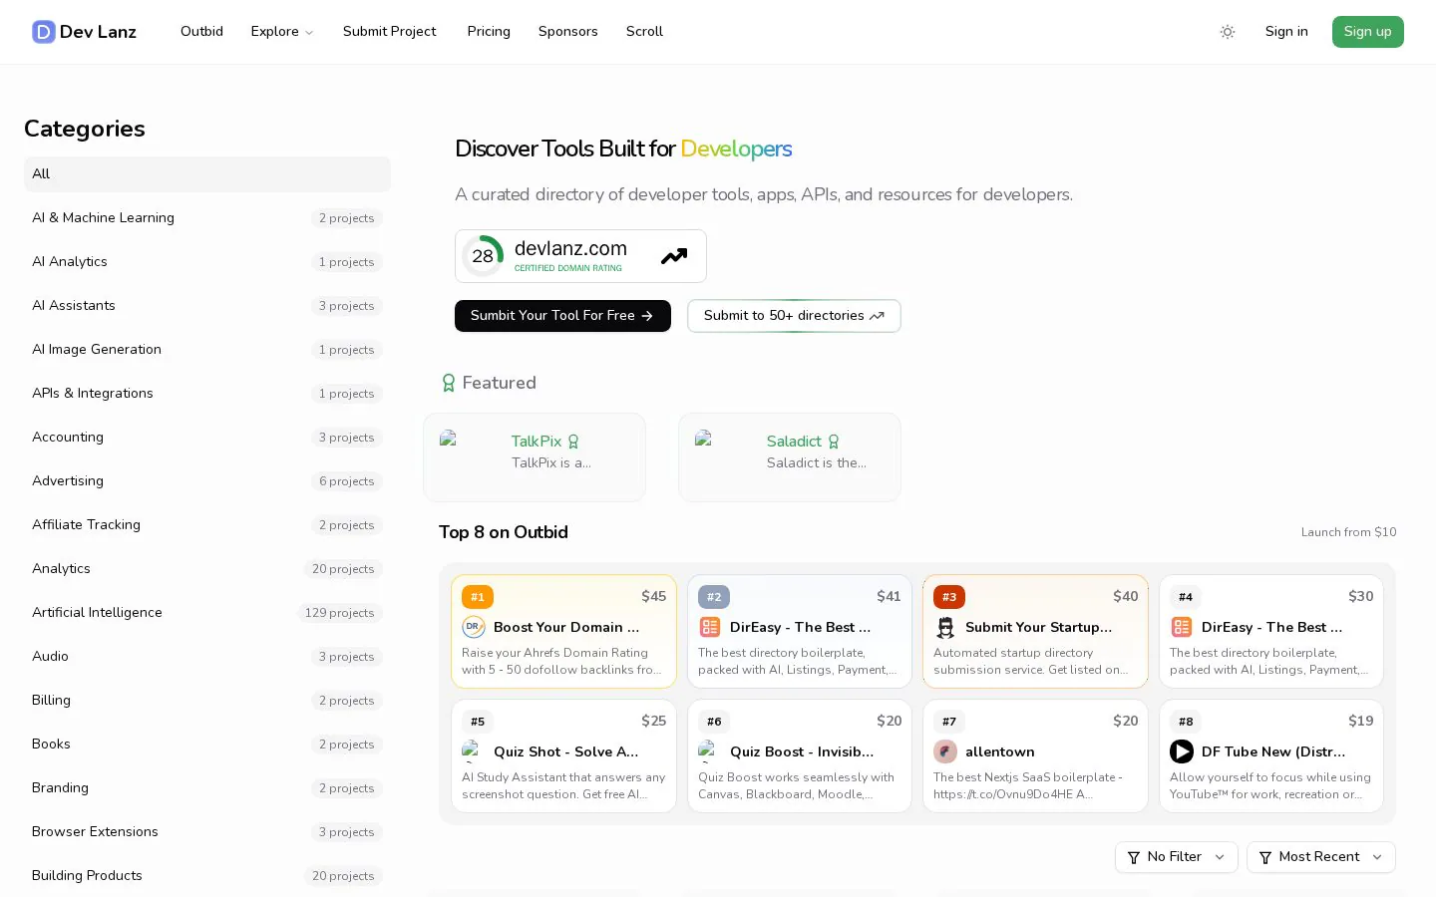This screenshot has height=897, width=1436.
Task: Go to Submit Project page
Action: pos(390,32)
